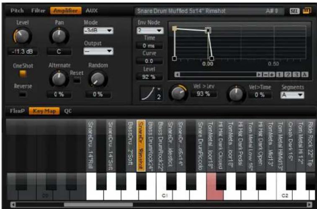Viewport: 317px width, 209px height.
Task: Select envelope zoom snapshot 3
Action: 296,75
